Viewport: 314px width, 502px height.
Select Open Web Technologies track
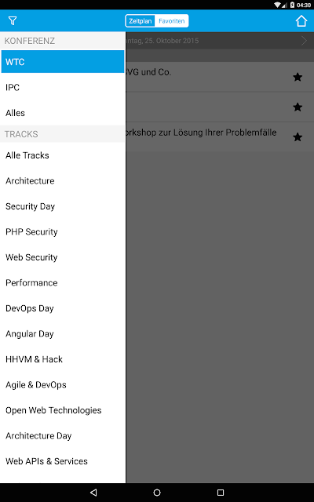click(63, 410)
